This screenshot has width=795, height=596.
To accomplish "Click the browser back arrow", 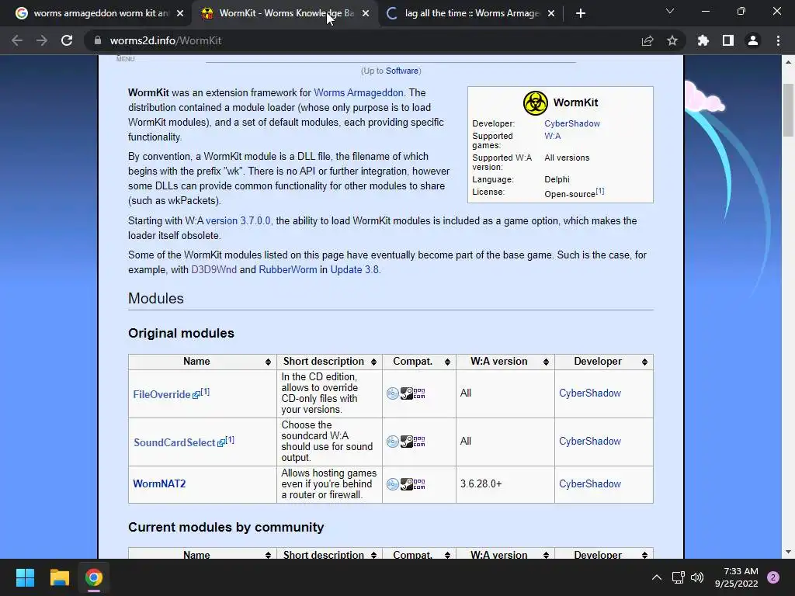I will 17,40.
